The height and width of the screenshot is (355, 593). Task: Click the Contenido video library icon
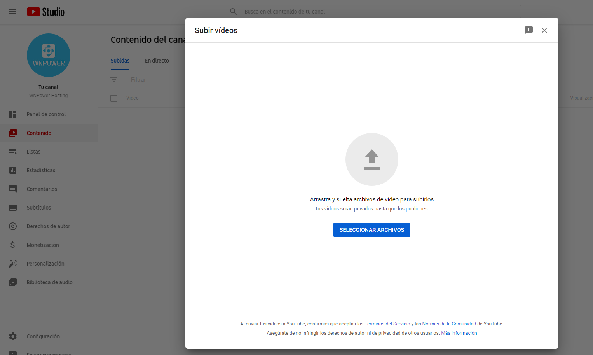click(x=13, y=133)
